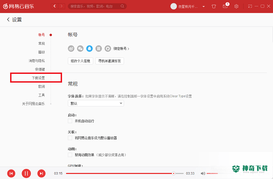Screen dimensions: 273x179
Task: Select the 常规 settings section
Action: [x=41, y=43]
